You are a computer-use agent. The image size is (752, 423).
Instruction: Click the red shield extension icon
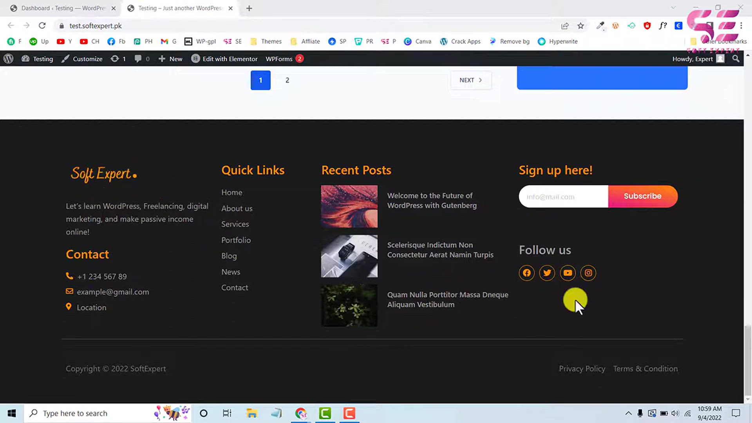point(647,26)
